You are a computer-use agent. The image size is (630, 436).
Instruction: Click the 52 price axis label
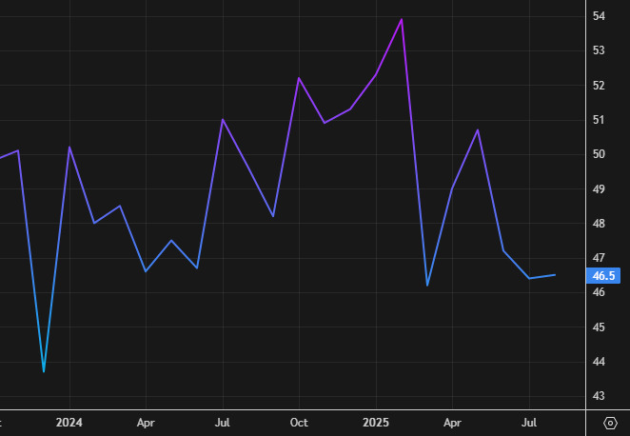pyautogui.click(x=599, y=85)
